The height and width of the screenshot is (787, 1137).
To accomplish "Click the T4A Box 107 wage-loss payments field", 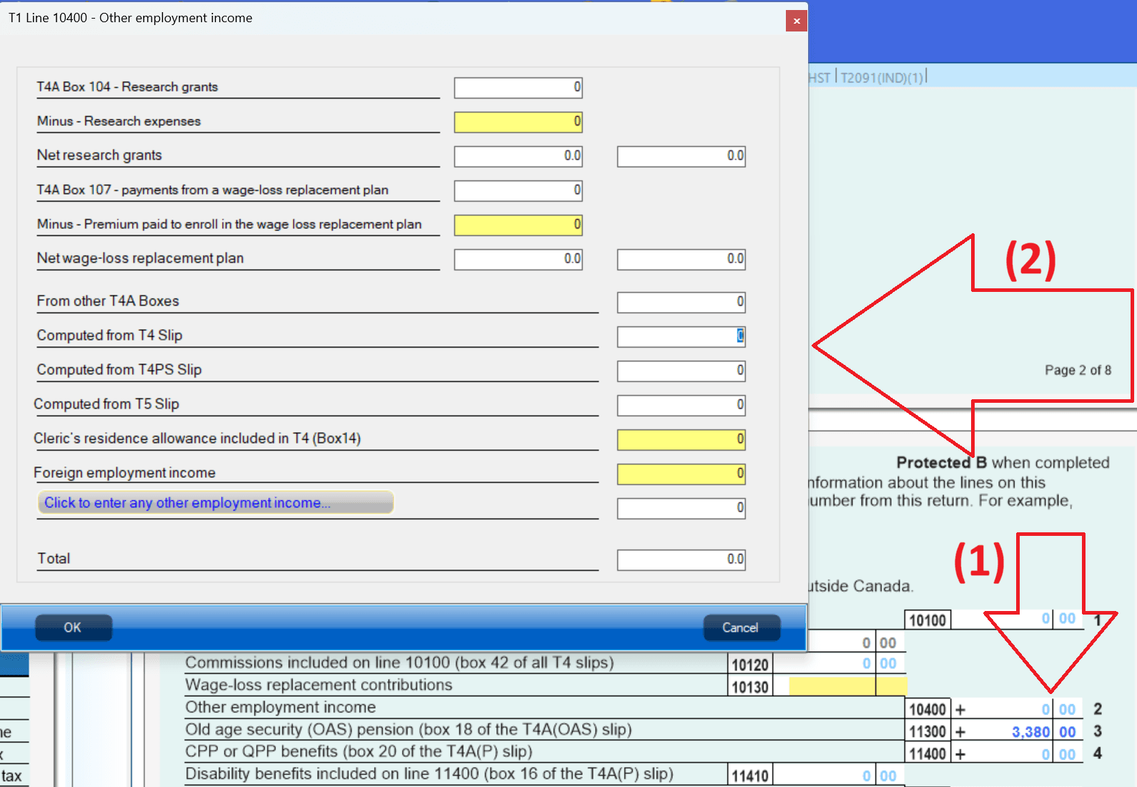I will pyautogui.click(x=518, y=190).
